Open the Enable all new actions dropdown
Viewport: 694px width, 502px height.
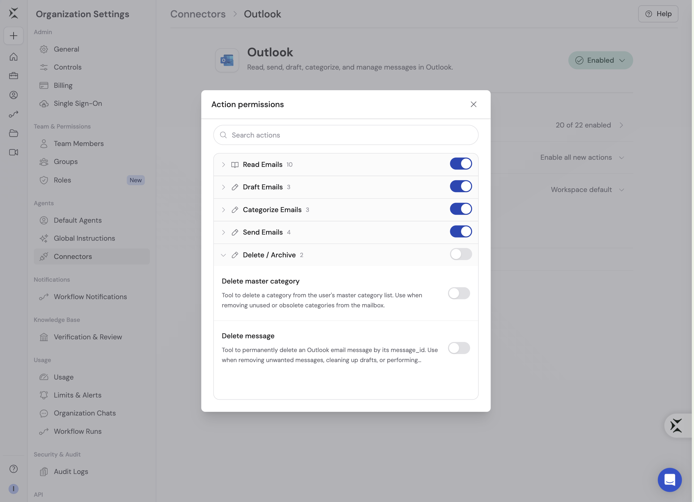[x=582, y=158]
